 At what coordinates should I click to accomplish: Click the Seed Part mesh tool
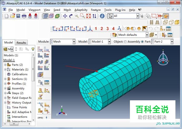pyautogui.click(x=40, y=49)
